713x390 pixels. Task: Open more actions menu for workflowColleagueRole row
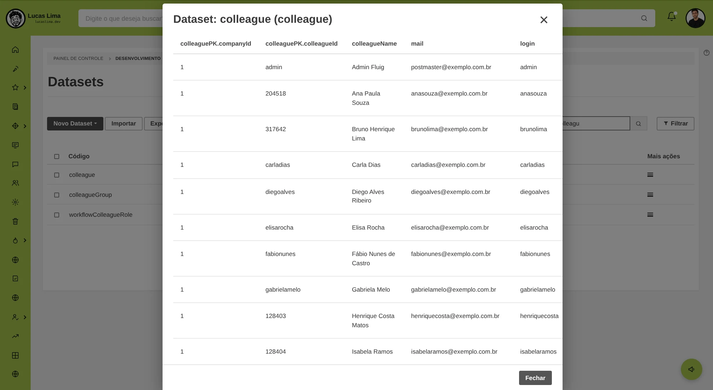pyautogui.click(x=650, y=215)
